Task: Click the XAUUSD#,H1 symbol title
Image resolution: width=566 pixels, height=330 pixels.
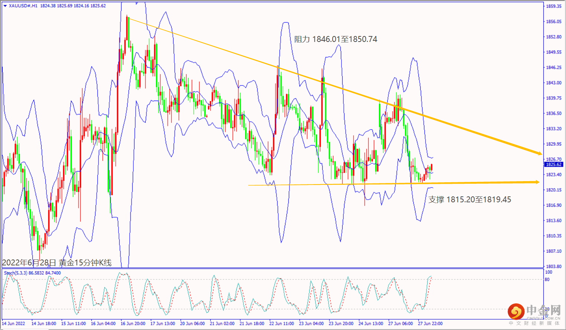Action: coord(23,6)
